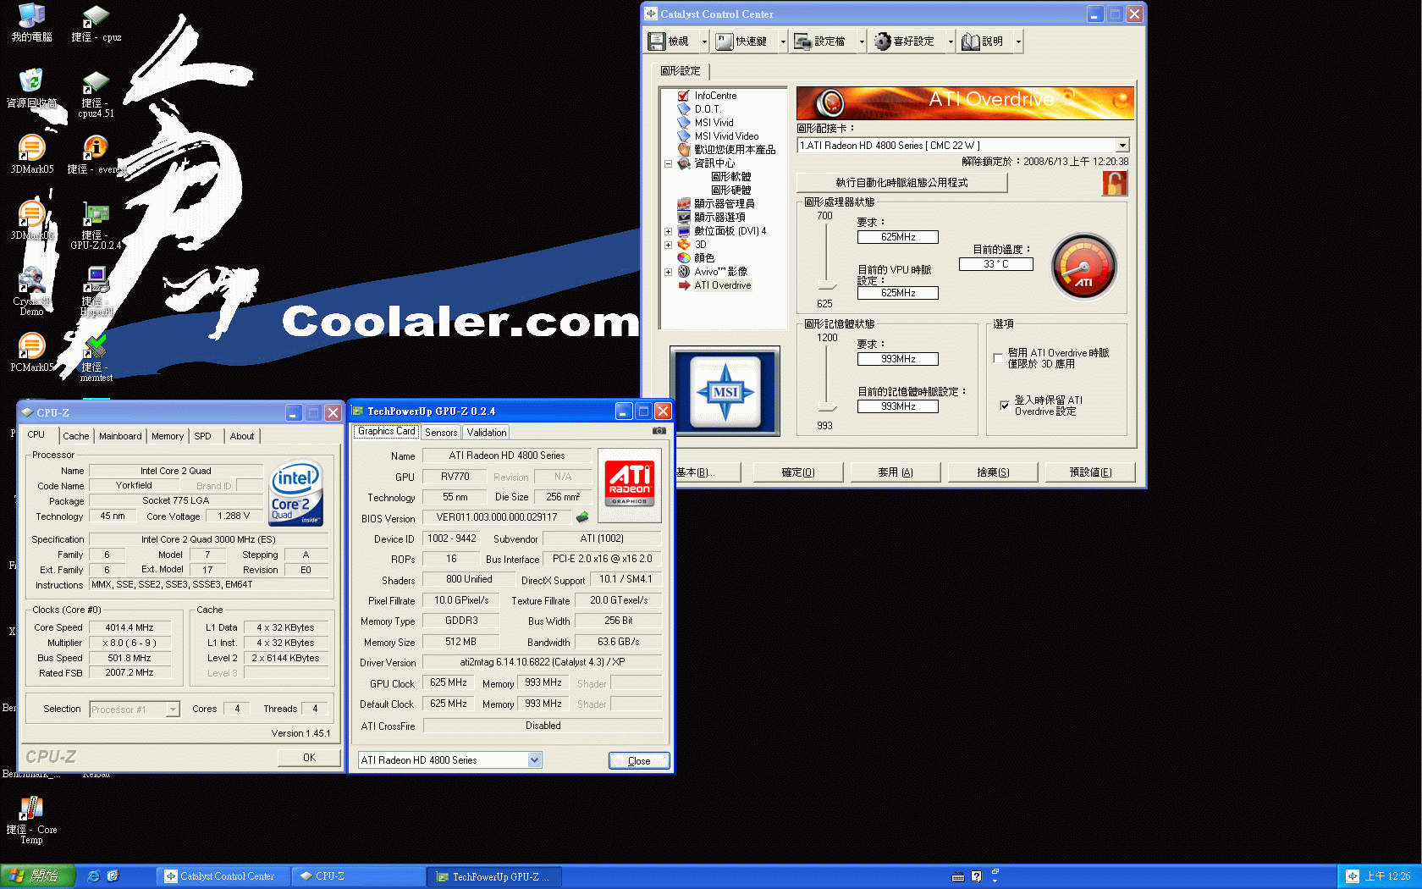Expand the 數位面板 (DVI) 4 tree node

click(668, 231)
